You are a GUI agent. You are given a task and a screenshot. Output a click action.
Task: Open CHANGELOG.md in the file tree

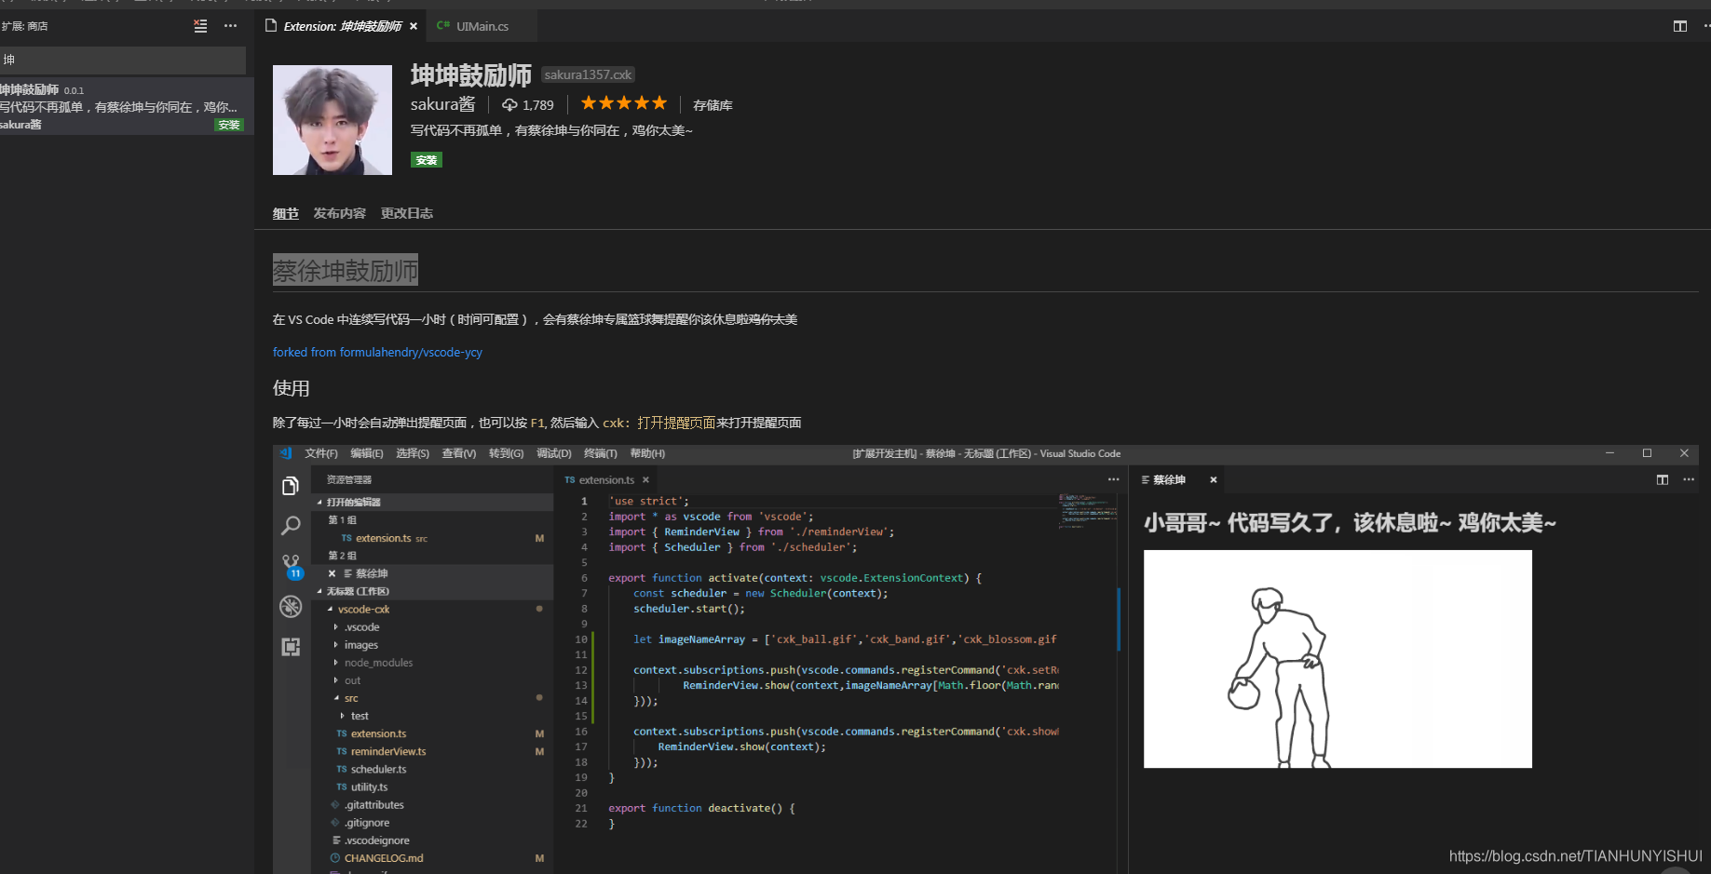coord(384,858)
